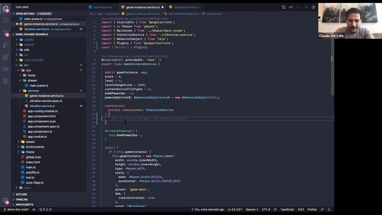Open polyfills.ts in file tree
The image size is (382, 215).
click(33, 173)
